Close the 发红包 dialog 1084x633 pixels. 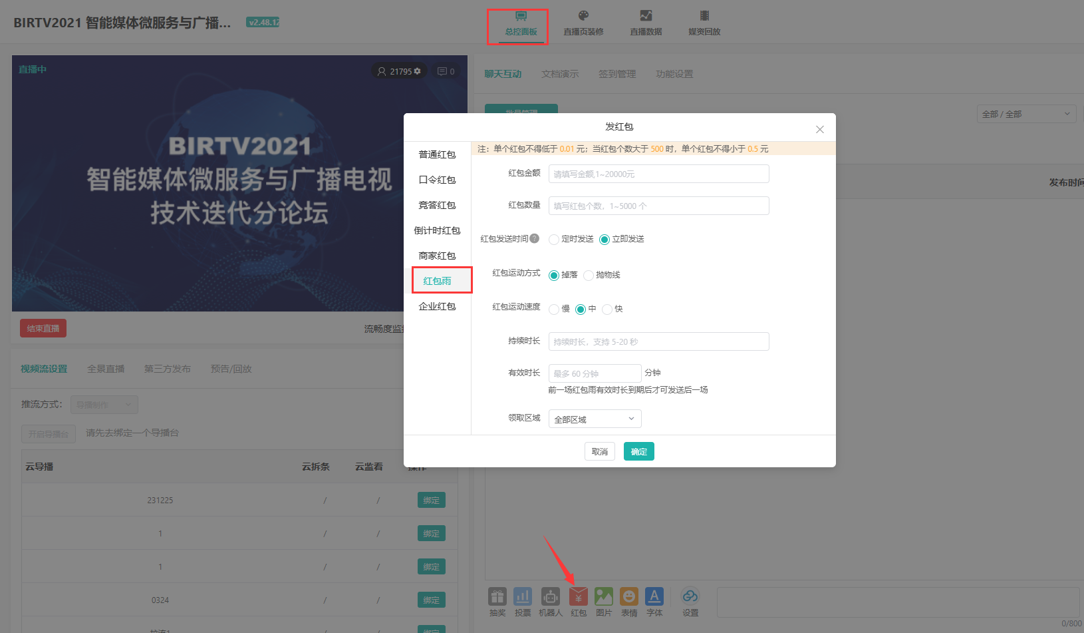pyautogui.click(x=820, y=129)
